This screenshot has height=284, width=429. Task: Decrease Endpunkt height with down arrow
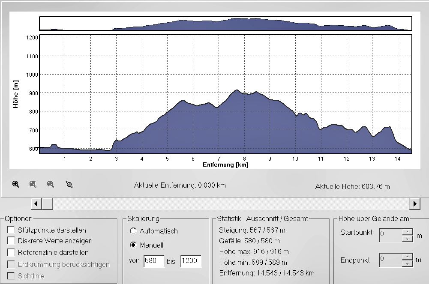point(407,263)
